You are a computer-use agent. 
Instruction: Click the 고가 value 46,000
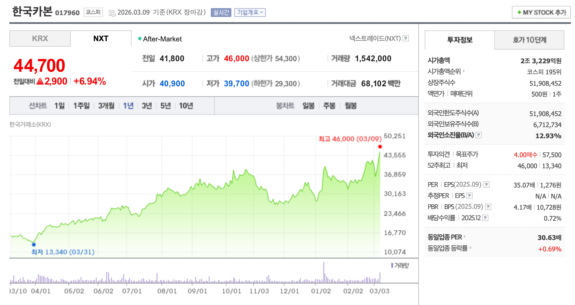pyautogui.click(x=237, y=59)
